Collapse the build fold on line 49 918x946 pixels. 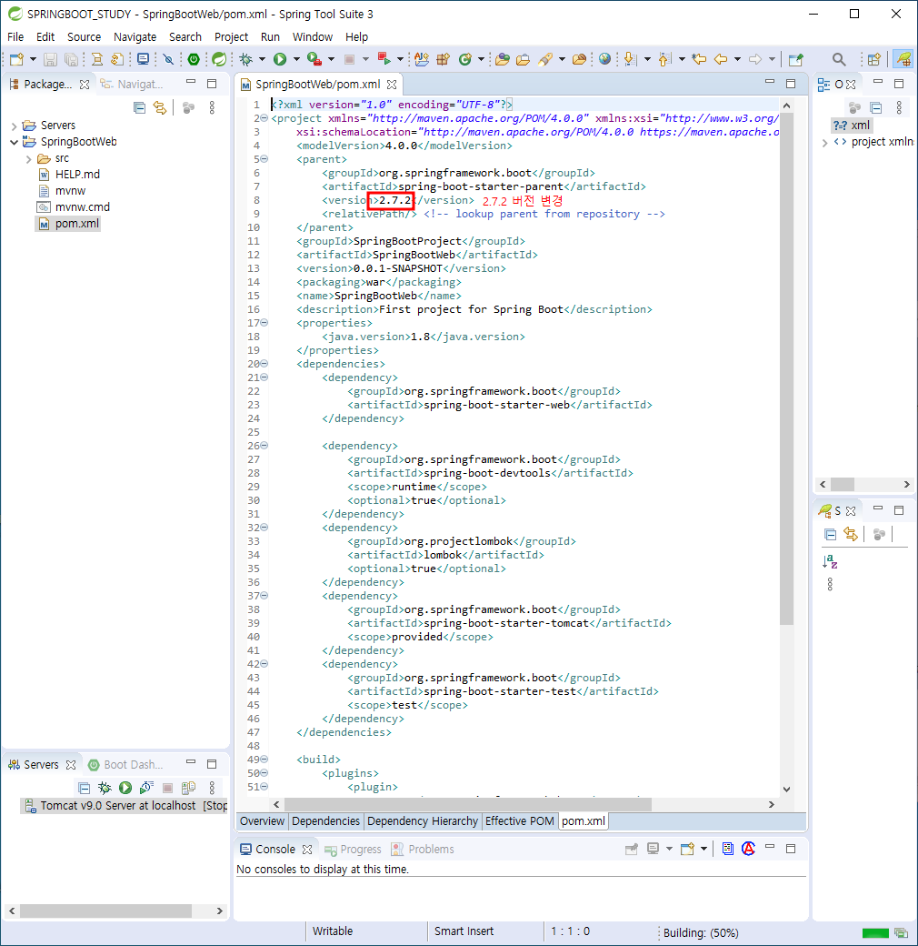(x=264, y=759)
